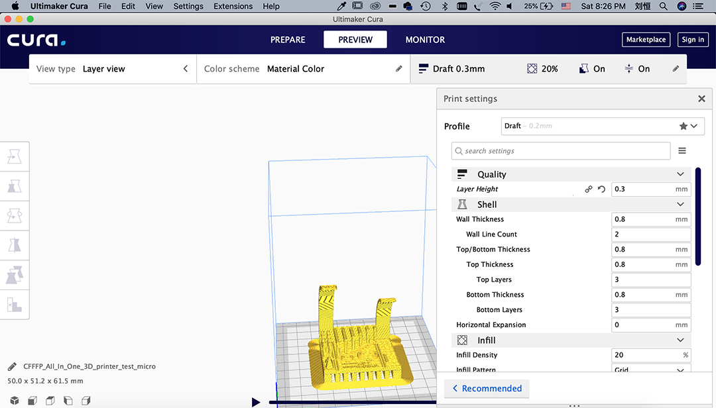Click the Sign in button

(x=693, y=40)
